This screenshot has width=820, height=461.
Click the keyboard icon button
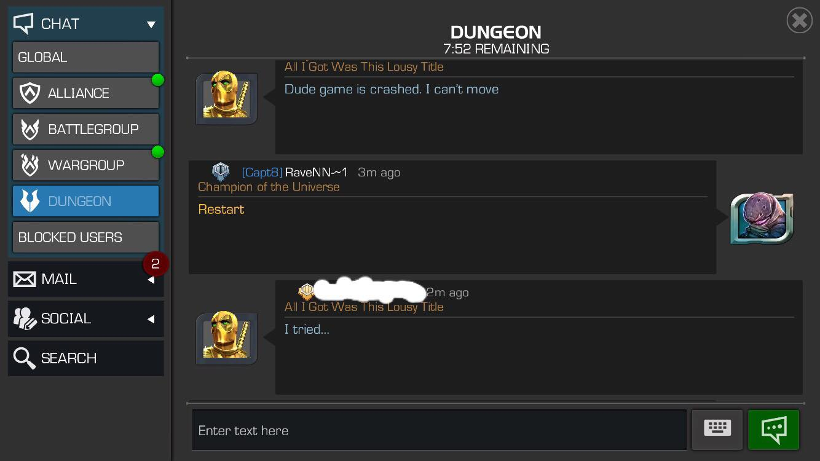(717, 430)
